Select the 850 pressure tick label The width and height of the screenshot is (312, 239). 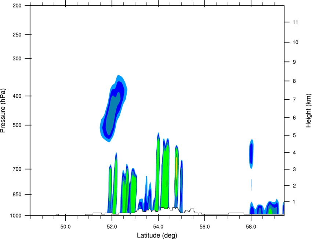pyautogui.click(x=17, y=195)
